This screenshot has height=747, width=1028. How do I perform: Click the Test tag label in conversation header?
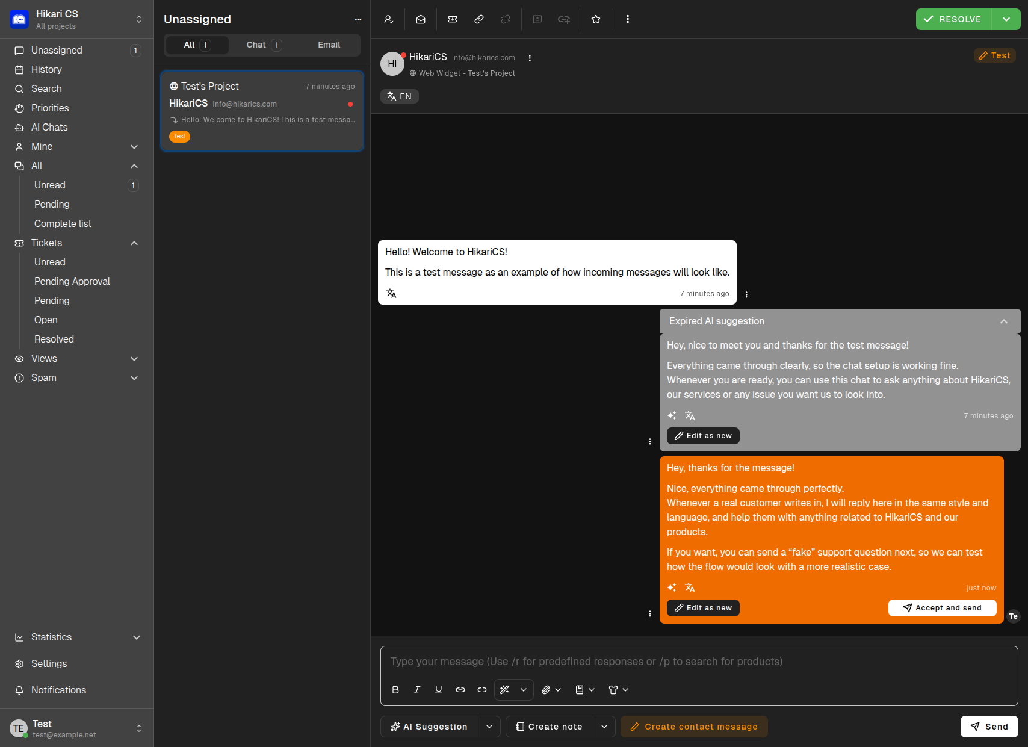995,55
